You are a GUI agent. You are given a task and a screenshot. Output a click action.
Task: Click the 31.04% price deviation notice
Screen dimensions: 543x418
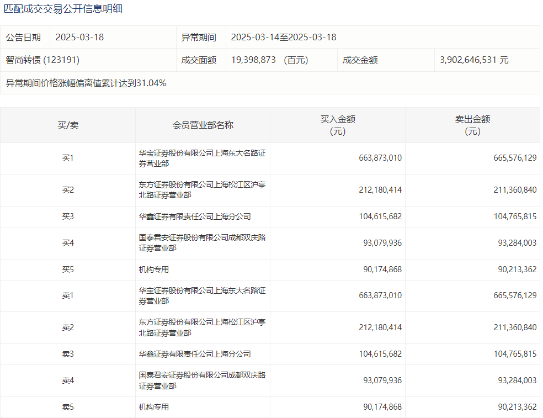click(x=86, y=83)
